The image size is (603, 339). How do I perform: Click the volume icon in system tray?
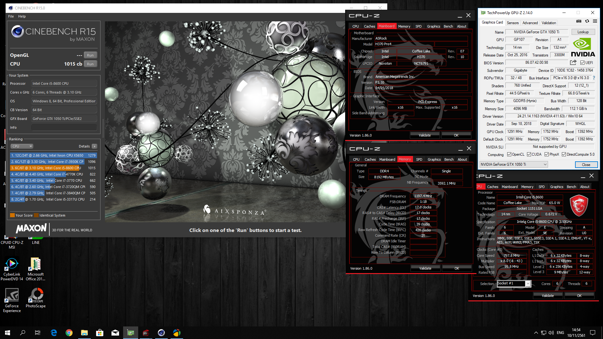click(551, 333)
